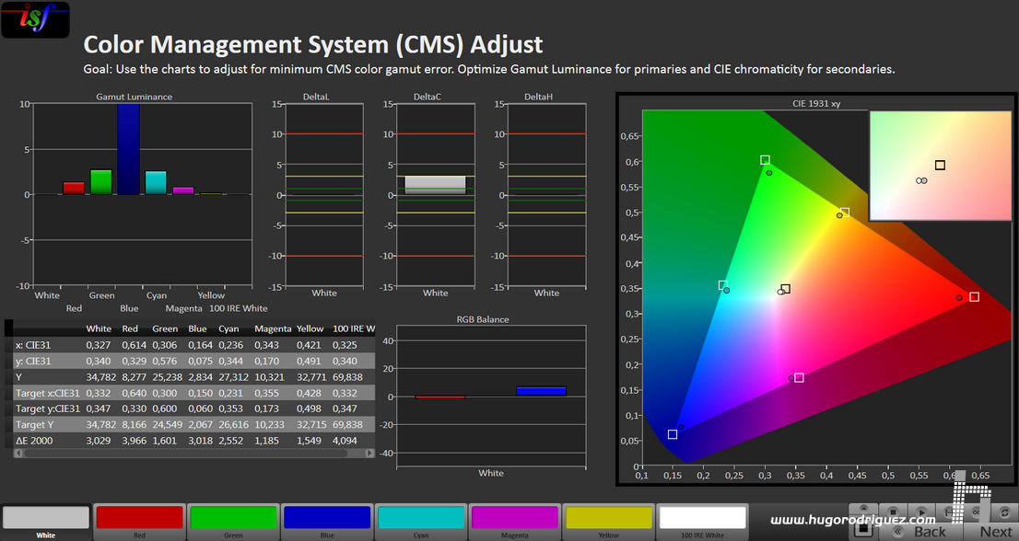
Task: Select the Magenta color swatch
Action: 514,518
